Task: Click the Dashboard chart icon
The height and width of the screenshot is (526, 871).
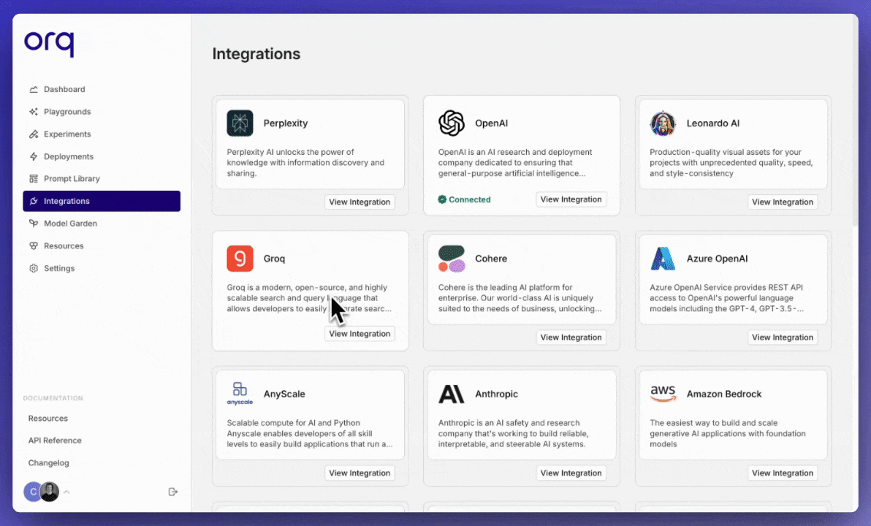Action: [x=34, y=89]
